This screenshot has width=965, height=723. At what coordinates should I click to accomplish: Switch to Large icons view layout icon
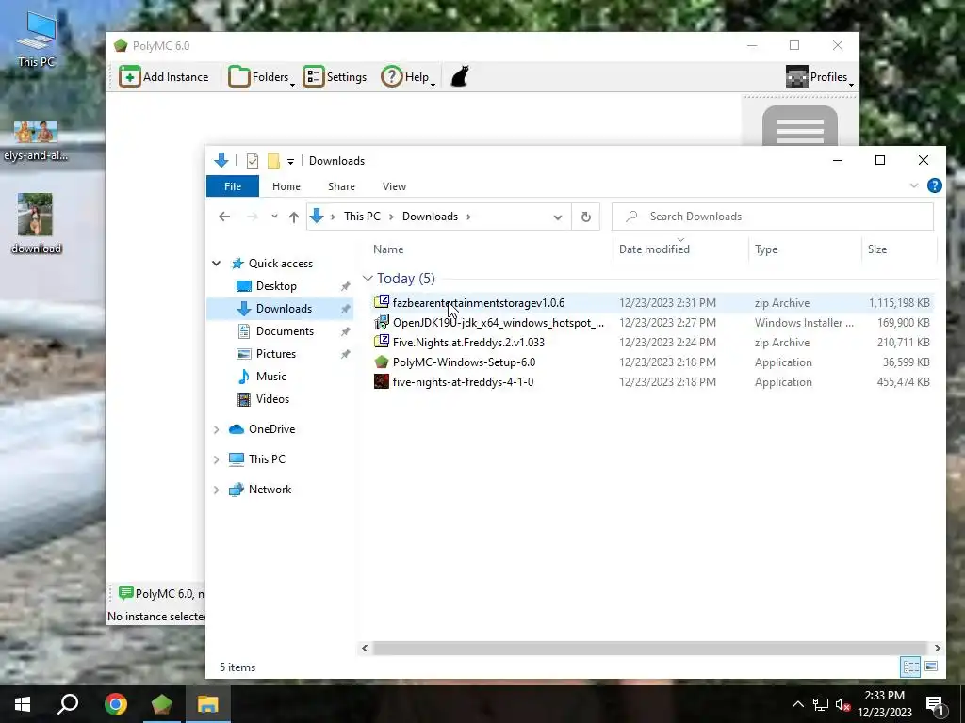pos(931,667)
